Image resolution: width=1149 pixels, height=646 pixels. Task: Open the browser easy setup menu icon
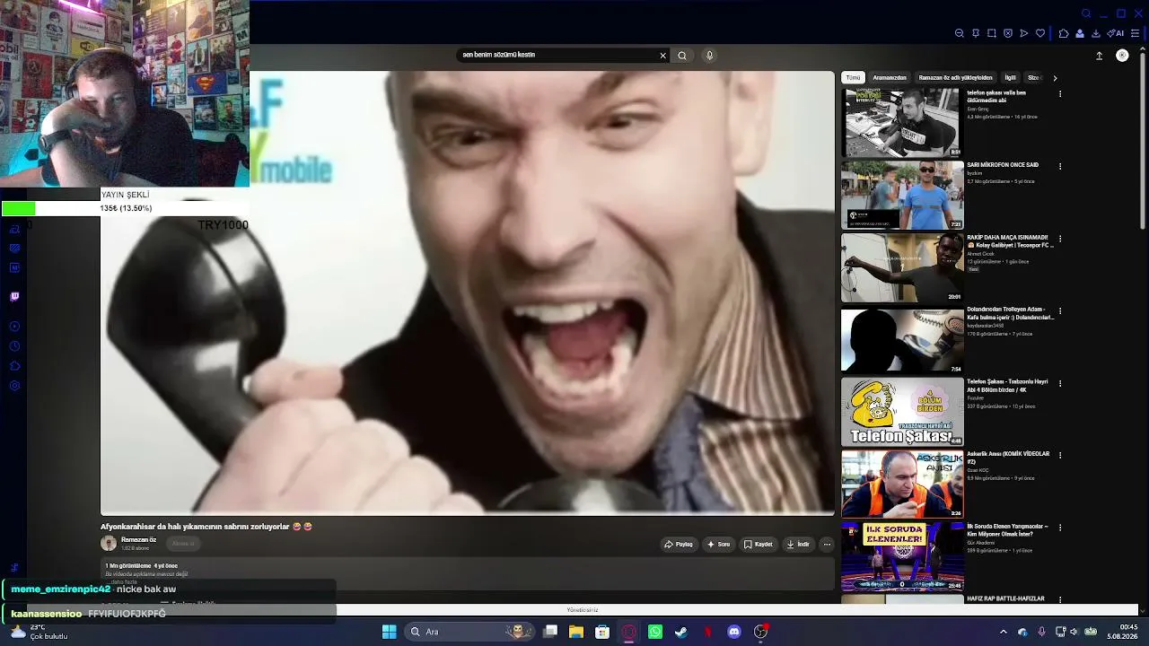click(1136, 33)
